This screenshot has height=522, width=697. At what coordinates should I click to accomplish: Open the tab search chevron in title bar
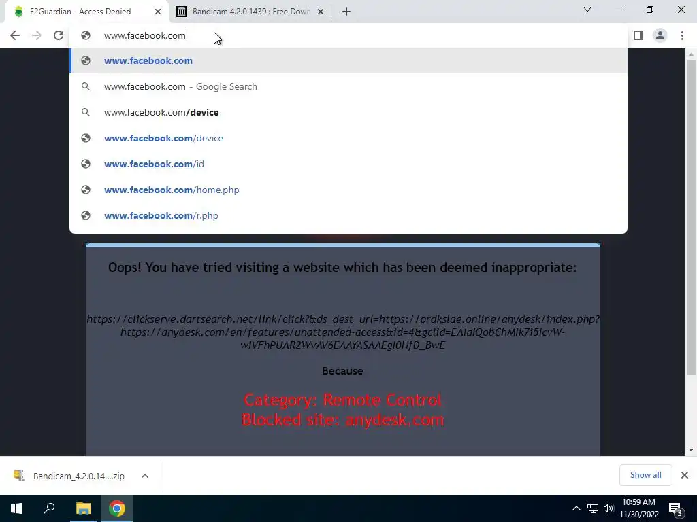(587, 10)
